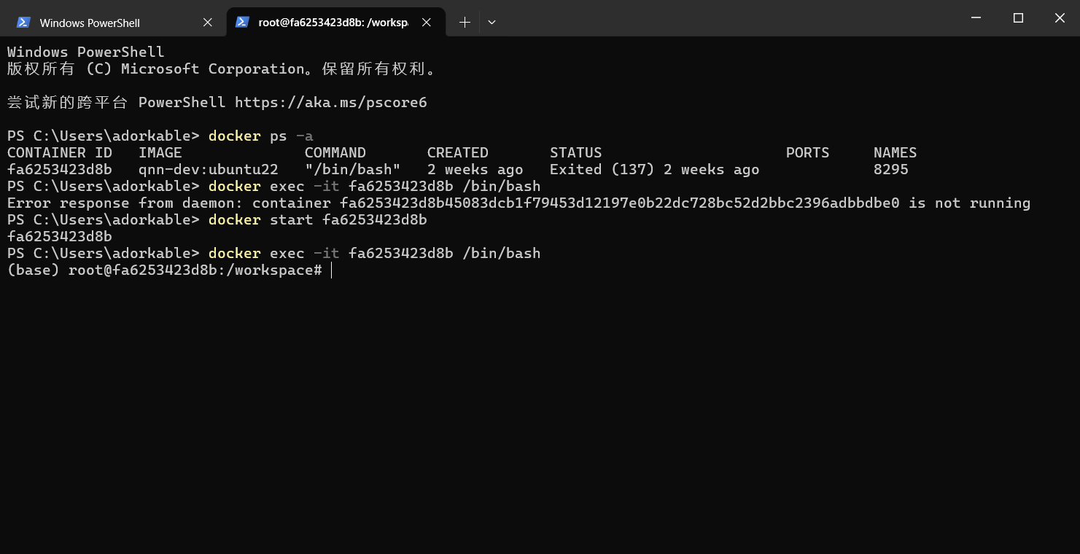Click the CONTAINER ID column header

(x=60, y=152)
